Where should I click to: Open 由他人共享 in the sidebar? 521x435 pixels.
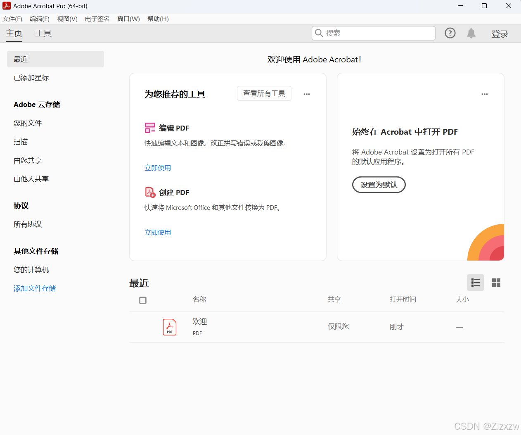coord(31,179)
